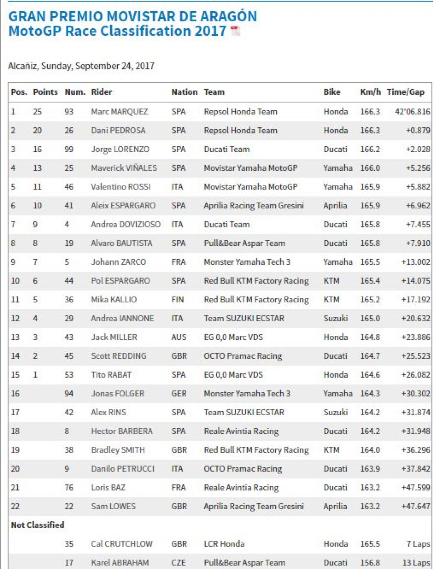
Task: Click the Nation column header
Action: 184,92
